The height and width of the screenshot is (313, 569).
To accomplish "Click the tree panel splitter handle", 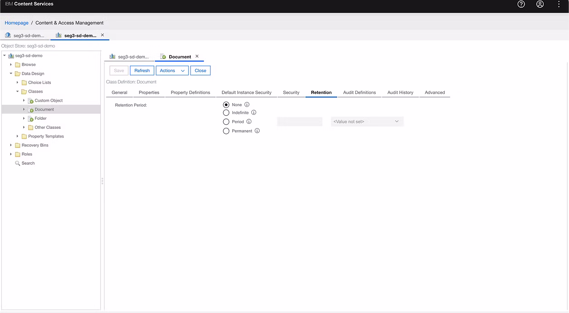I will pyautogui.click(x=103, y=181).
